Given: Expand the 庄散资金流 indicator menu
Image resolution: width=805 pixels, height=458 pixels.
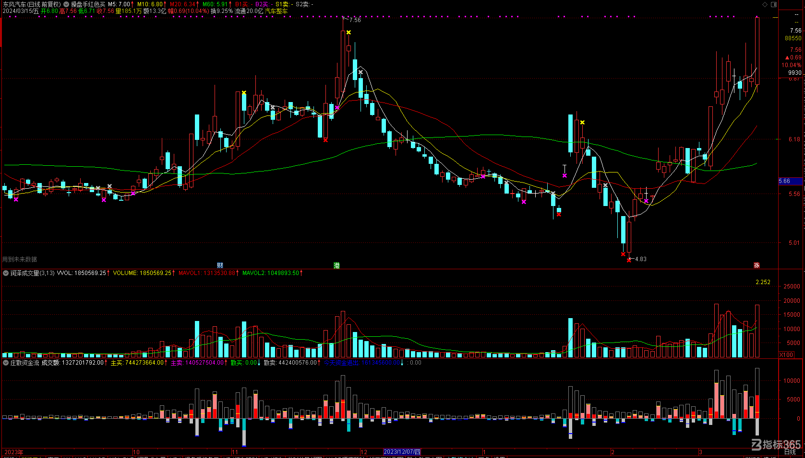Looking at the screenshot, I should pyautogui.click(x=6, y=363).
